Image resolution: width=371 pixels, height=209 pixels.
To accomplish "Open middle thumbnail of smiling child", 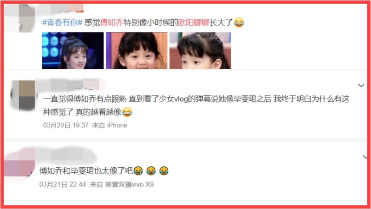I will coord(137,50).
